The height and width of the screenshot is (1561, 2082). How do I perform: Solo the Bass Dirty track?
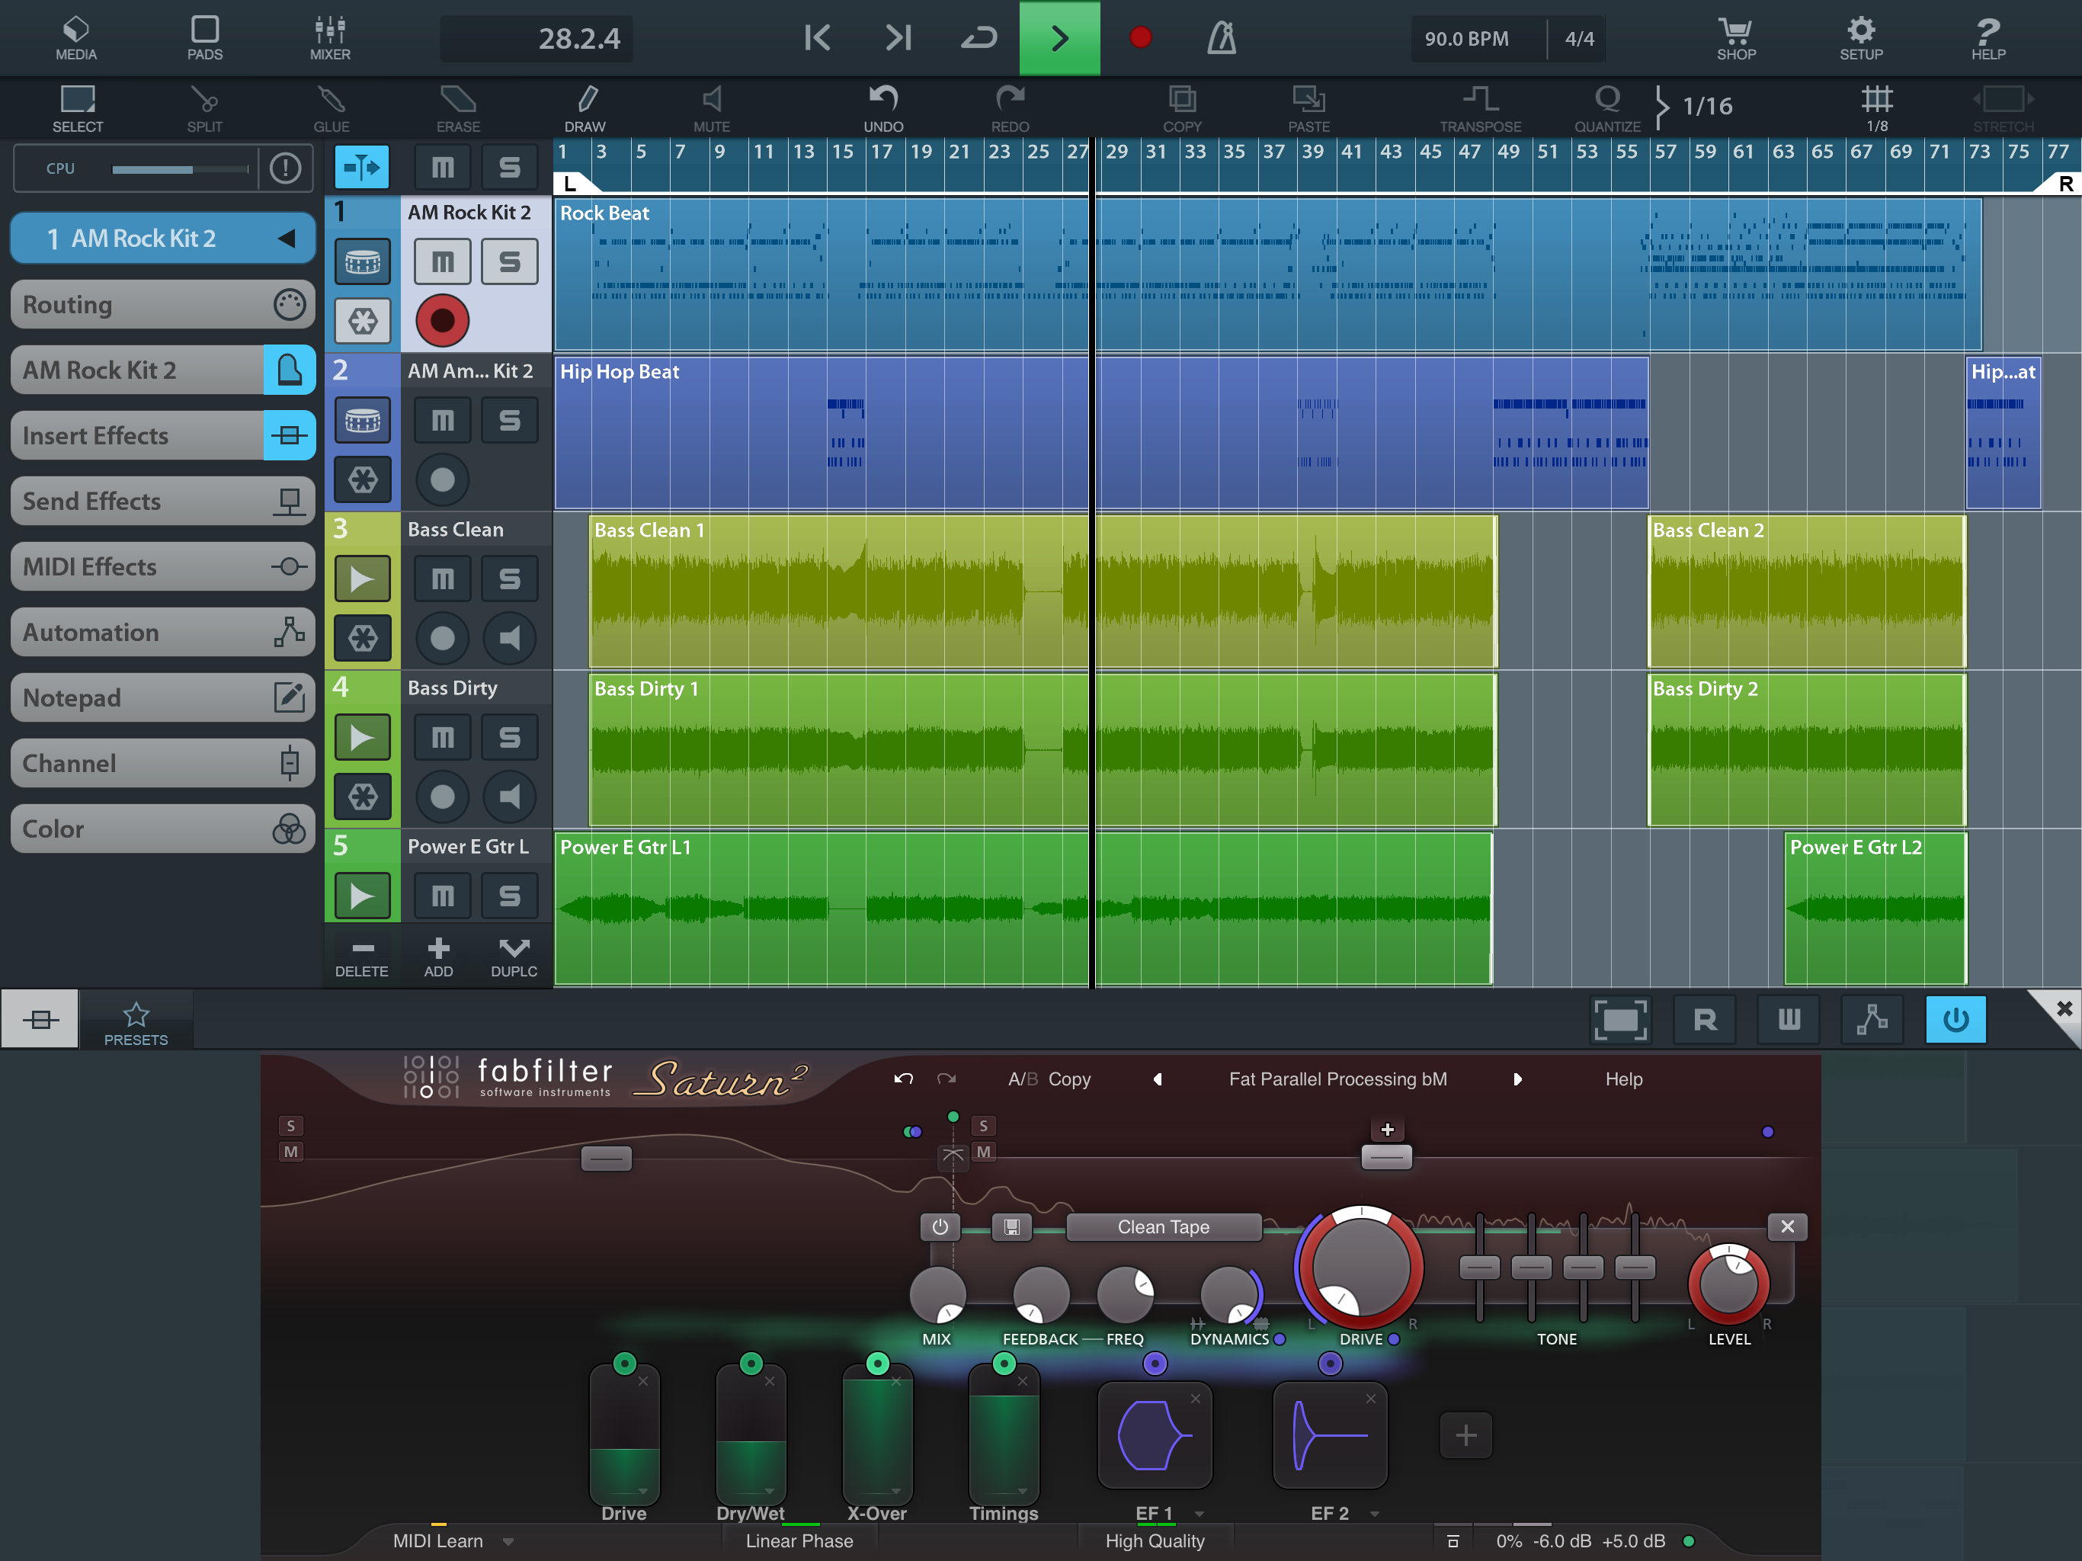click(509, 737)
